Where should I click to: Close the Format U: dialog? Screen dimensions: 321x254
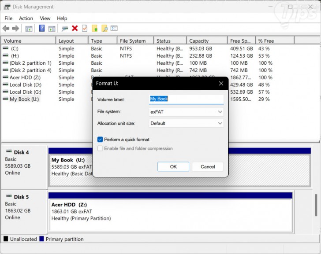[x=221, y=83]
